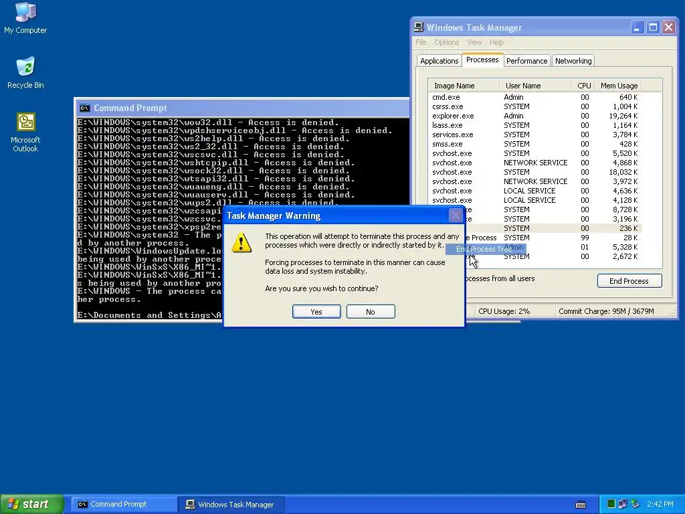Switch to the Networking tab
685x514 pixels.
click(573, 61)
